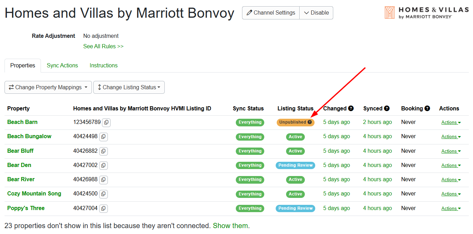Open the Bear Bluff property
This screenshot has width=473, height=234.
pos(20,151)
